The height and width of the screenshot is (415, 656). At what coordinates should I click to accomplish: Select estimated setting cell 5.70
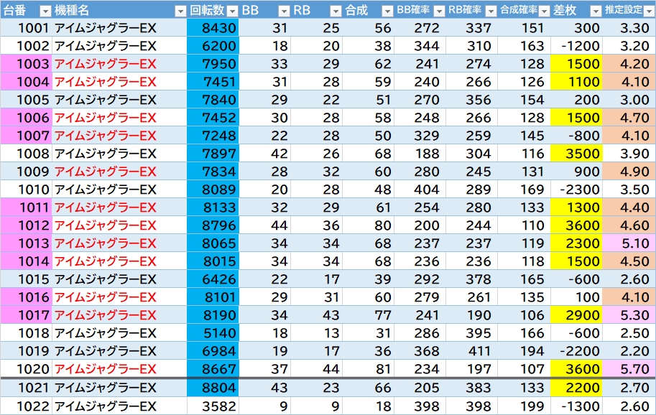pos(629,369)
